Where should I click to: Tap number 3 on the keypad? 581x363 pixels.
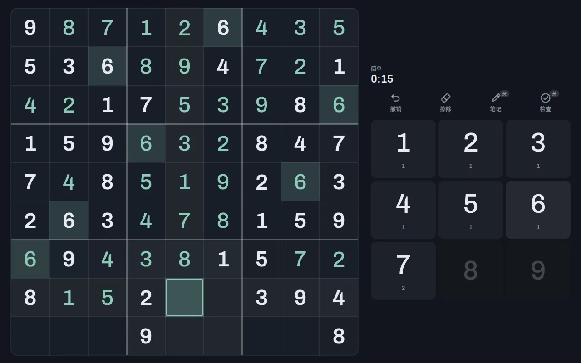[x=538, y=149]
